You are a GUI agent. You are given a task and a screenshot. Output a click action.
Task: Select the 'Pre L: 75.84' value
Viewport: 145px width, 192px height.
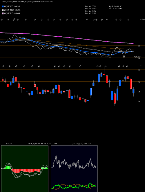90,11
